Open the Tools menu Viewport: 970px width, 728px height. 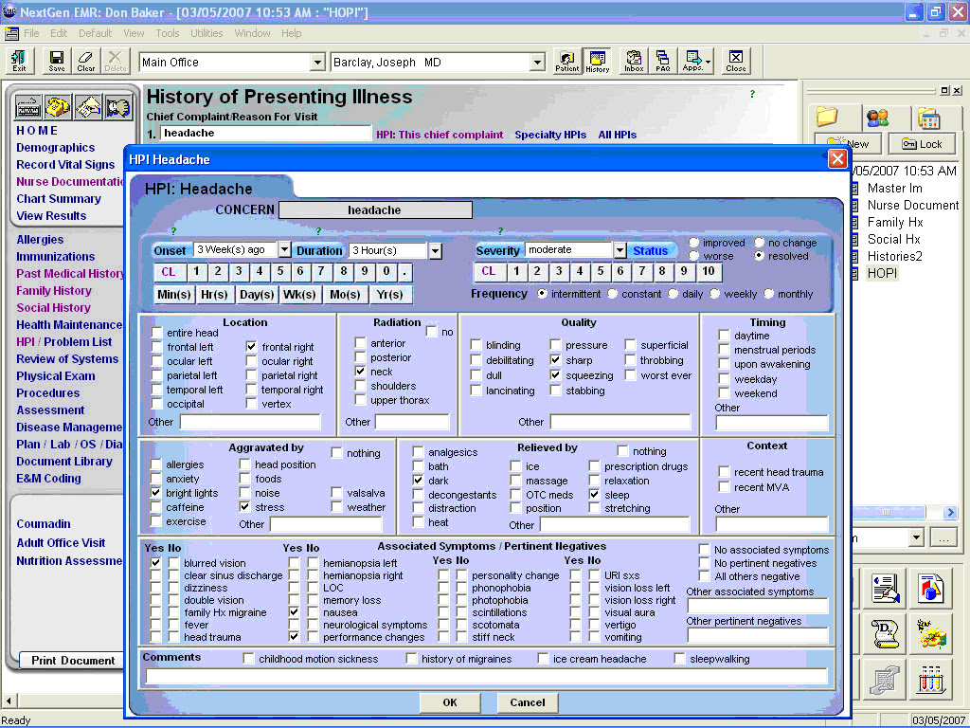(167, 33)
